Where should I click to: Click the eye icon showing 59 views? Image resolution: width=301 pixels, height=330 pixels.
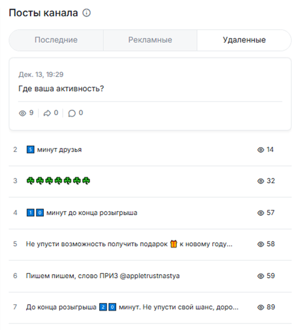click(261, 276)
